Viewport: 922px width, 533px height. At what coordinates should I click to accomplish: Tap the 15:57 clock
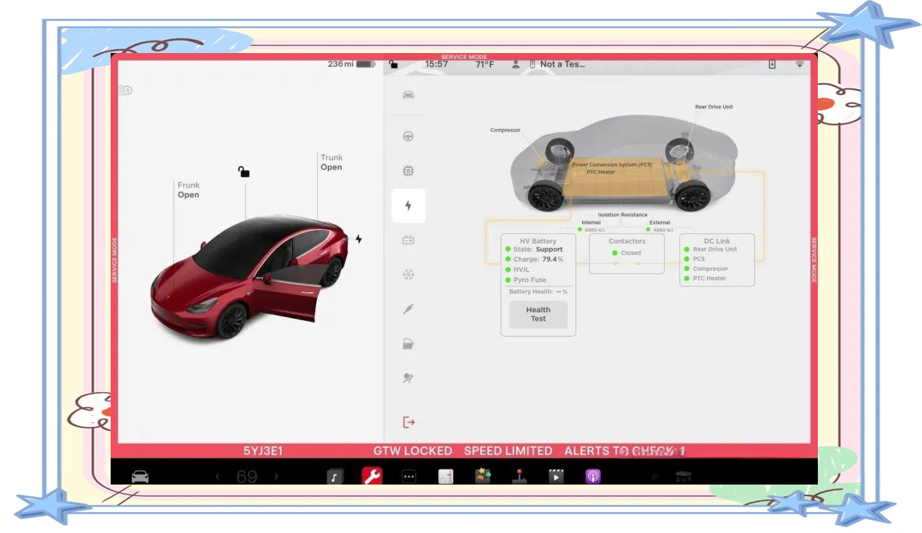pyautogui.click(x=436, y=64)
